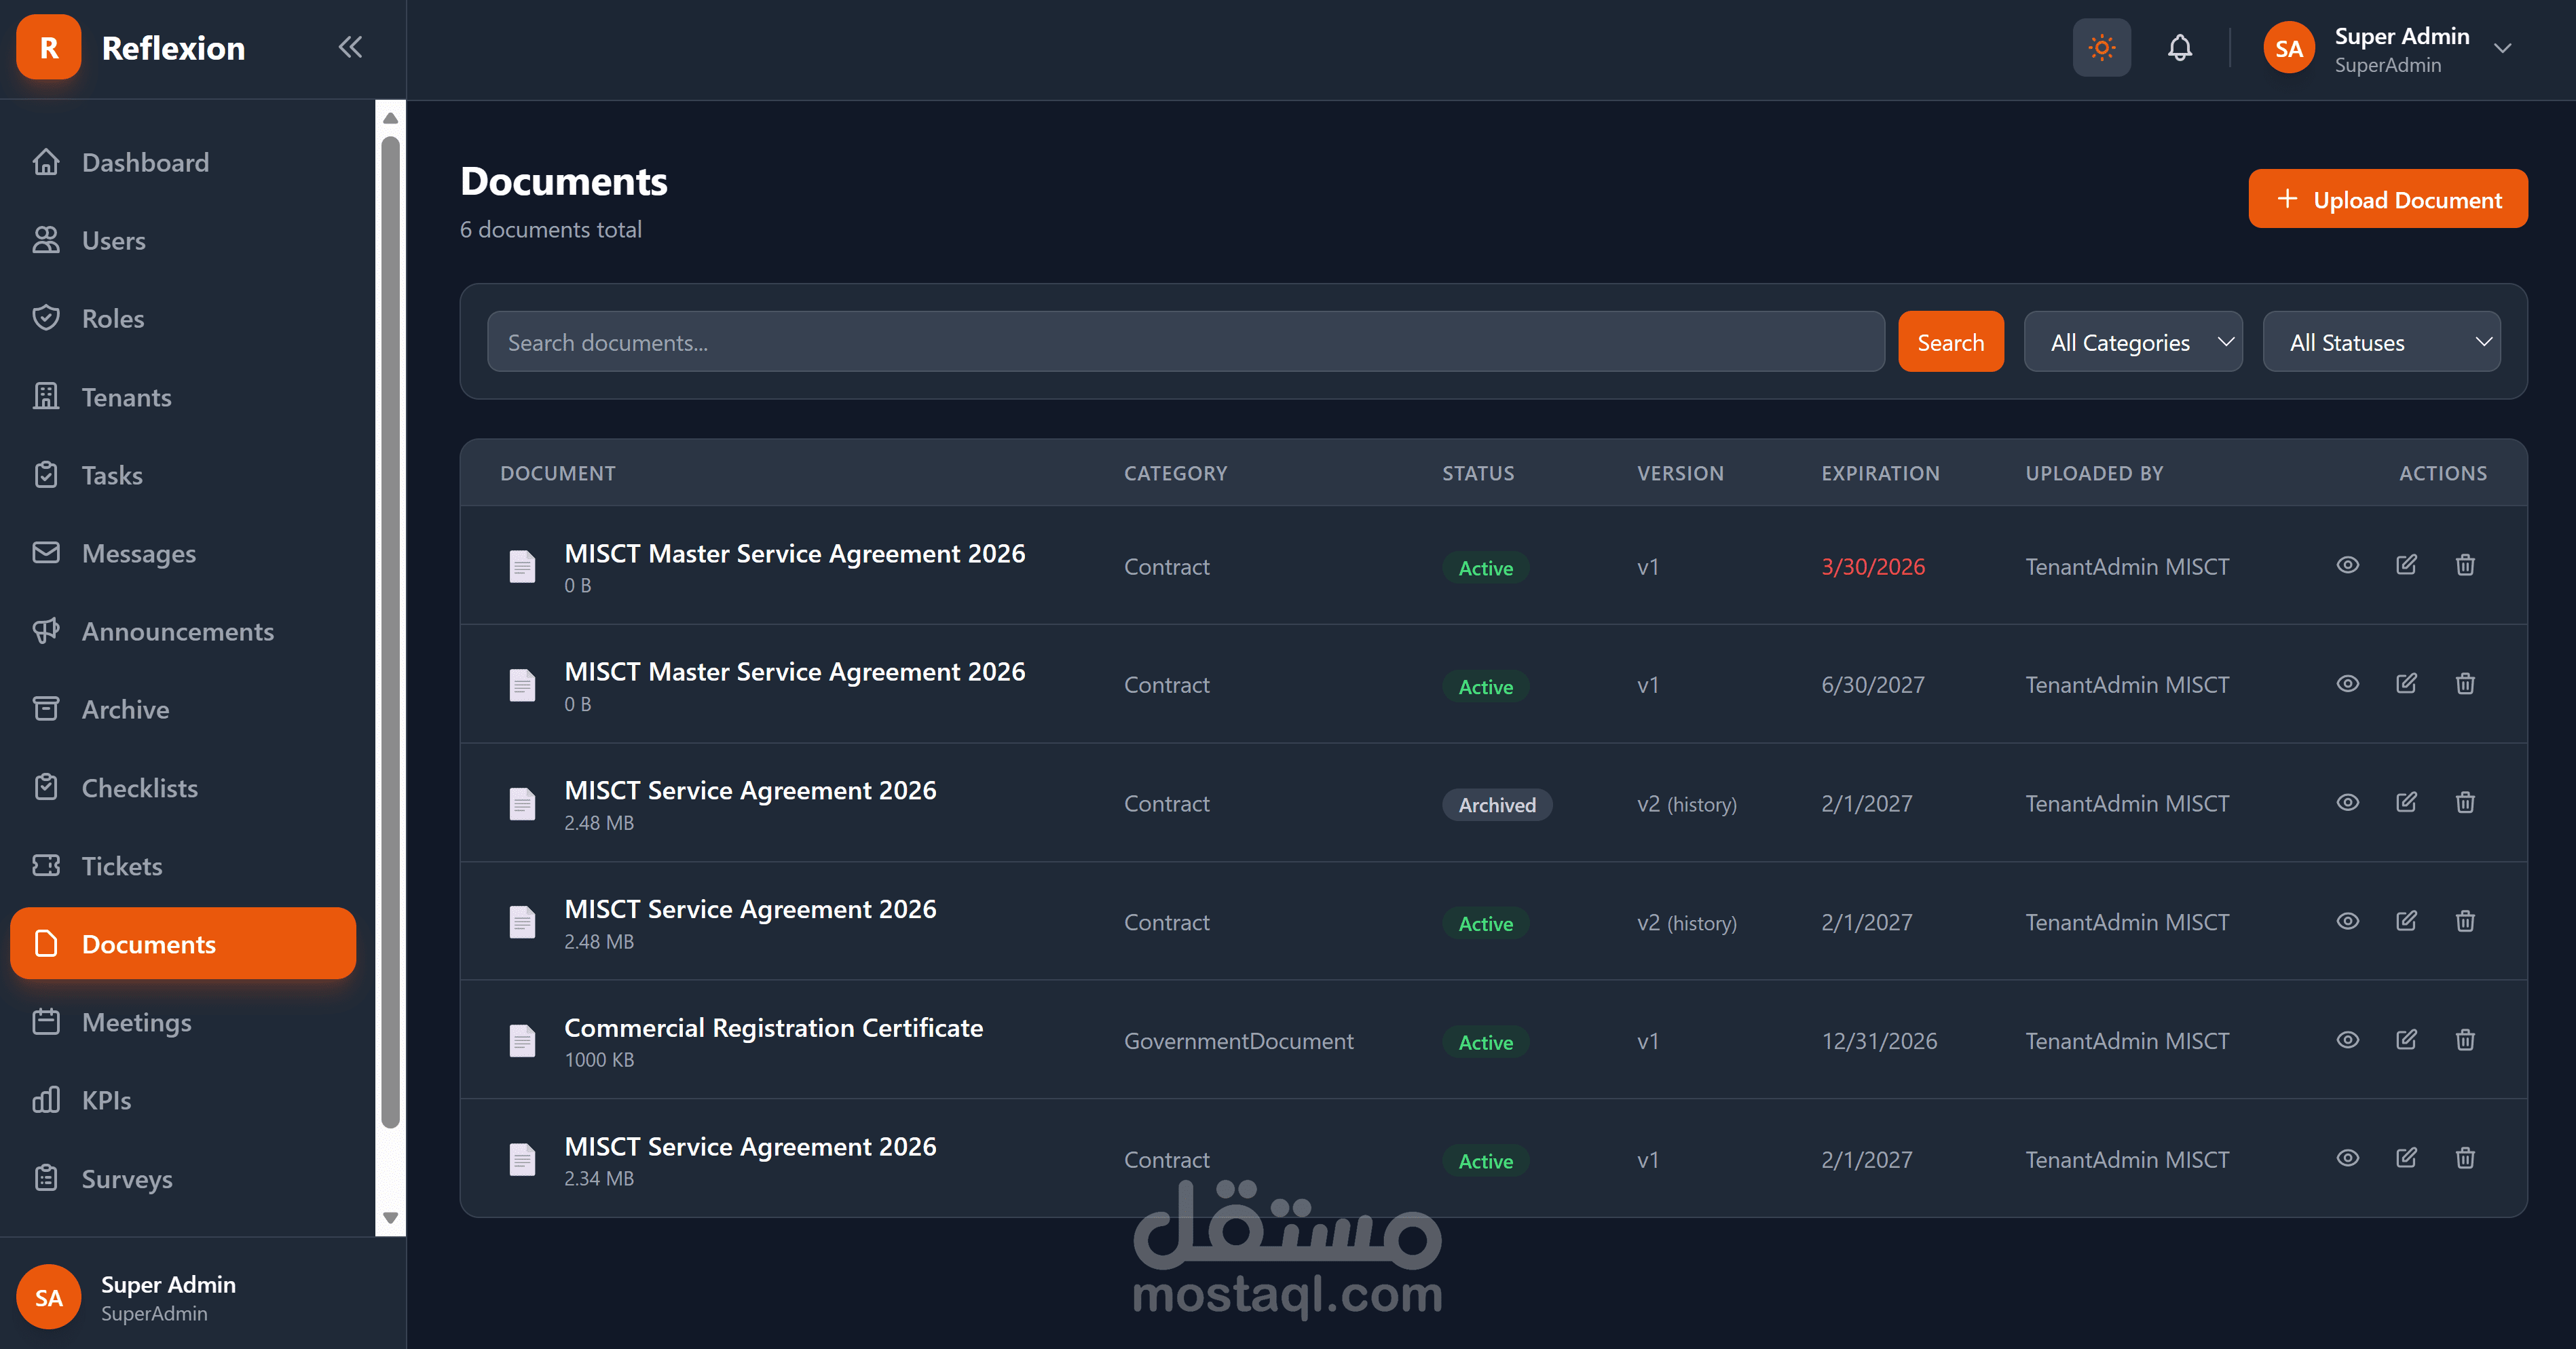This screenshot has width=2576, height=1349.
Task: View the document expiring 3/30/2026
Action: pyautogui.click(x=2347, y=565)
